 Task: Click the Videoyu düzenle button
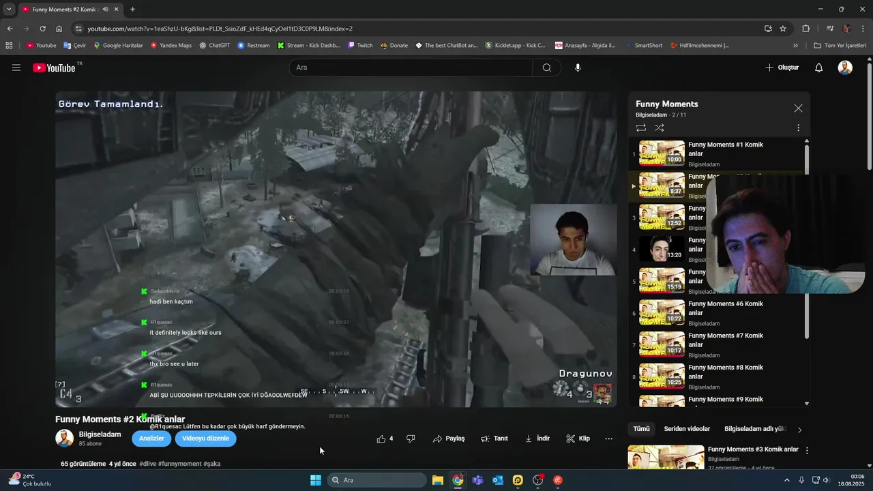(x=205, y=438)
